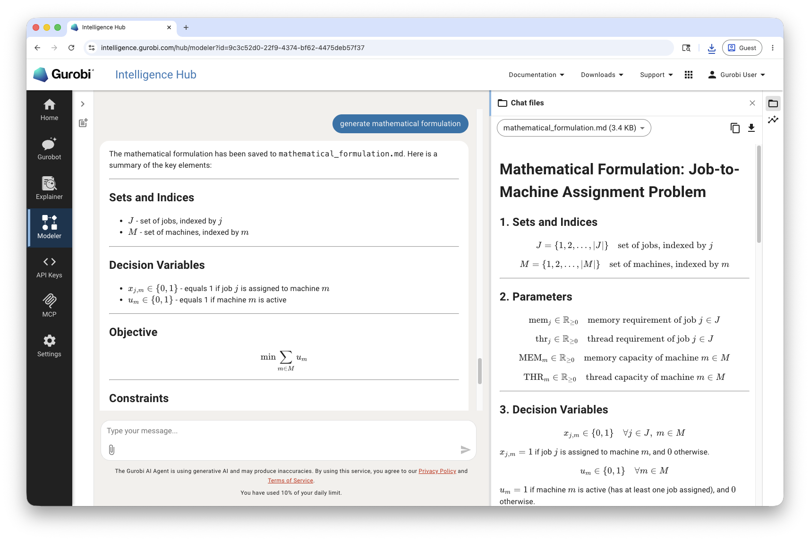Screen dimensions: 810x541
Task: Click the tab search icon in browser toolbar
Action: 686,48
